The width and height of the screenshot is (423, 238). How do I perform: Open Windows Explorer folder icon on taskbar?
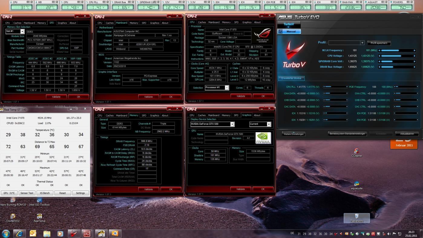click(47, 233)
